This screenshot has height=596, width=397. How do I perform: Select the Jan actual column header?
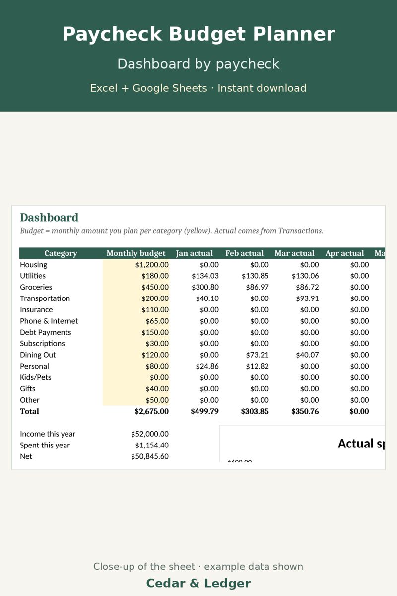[195, 253]
